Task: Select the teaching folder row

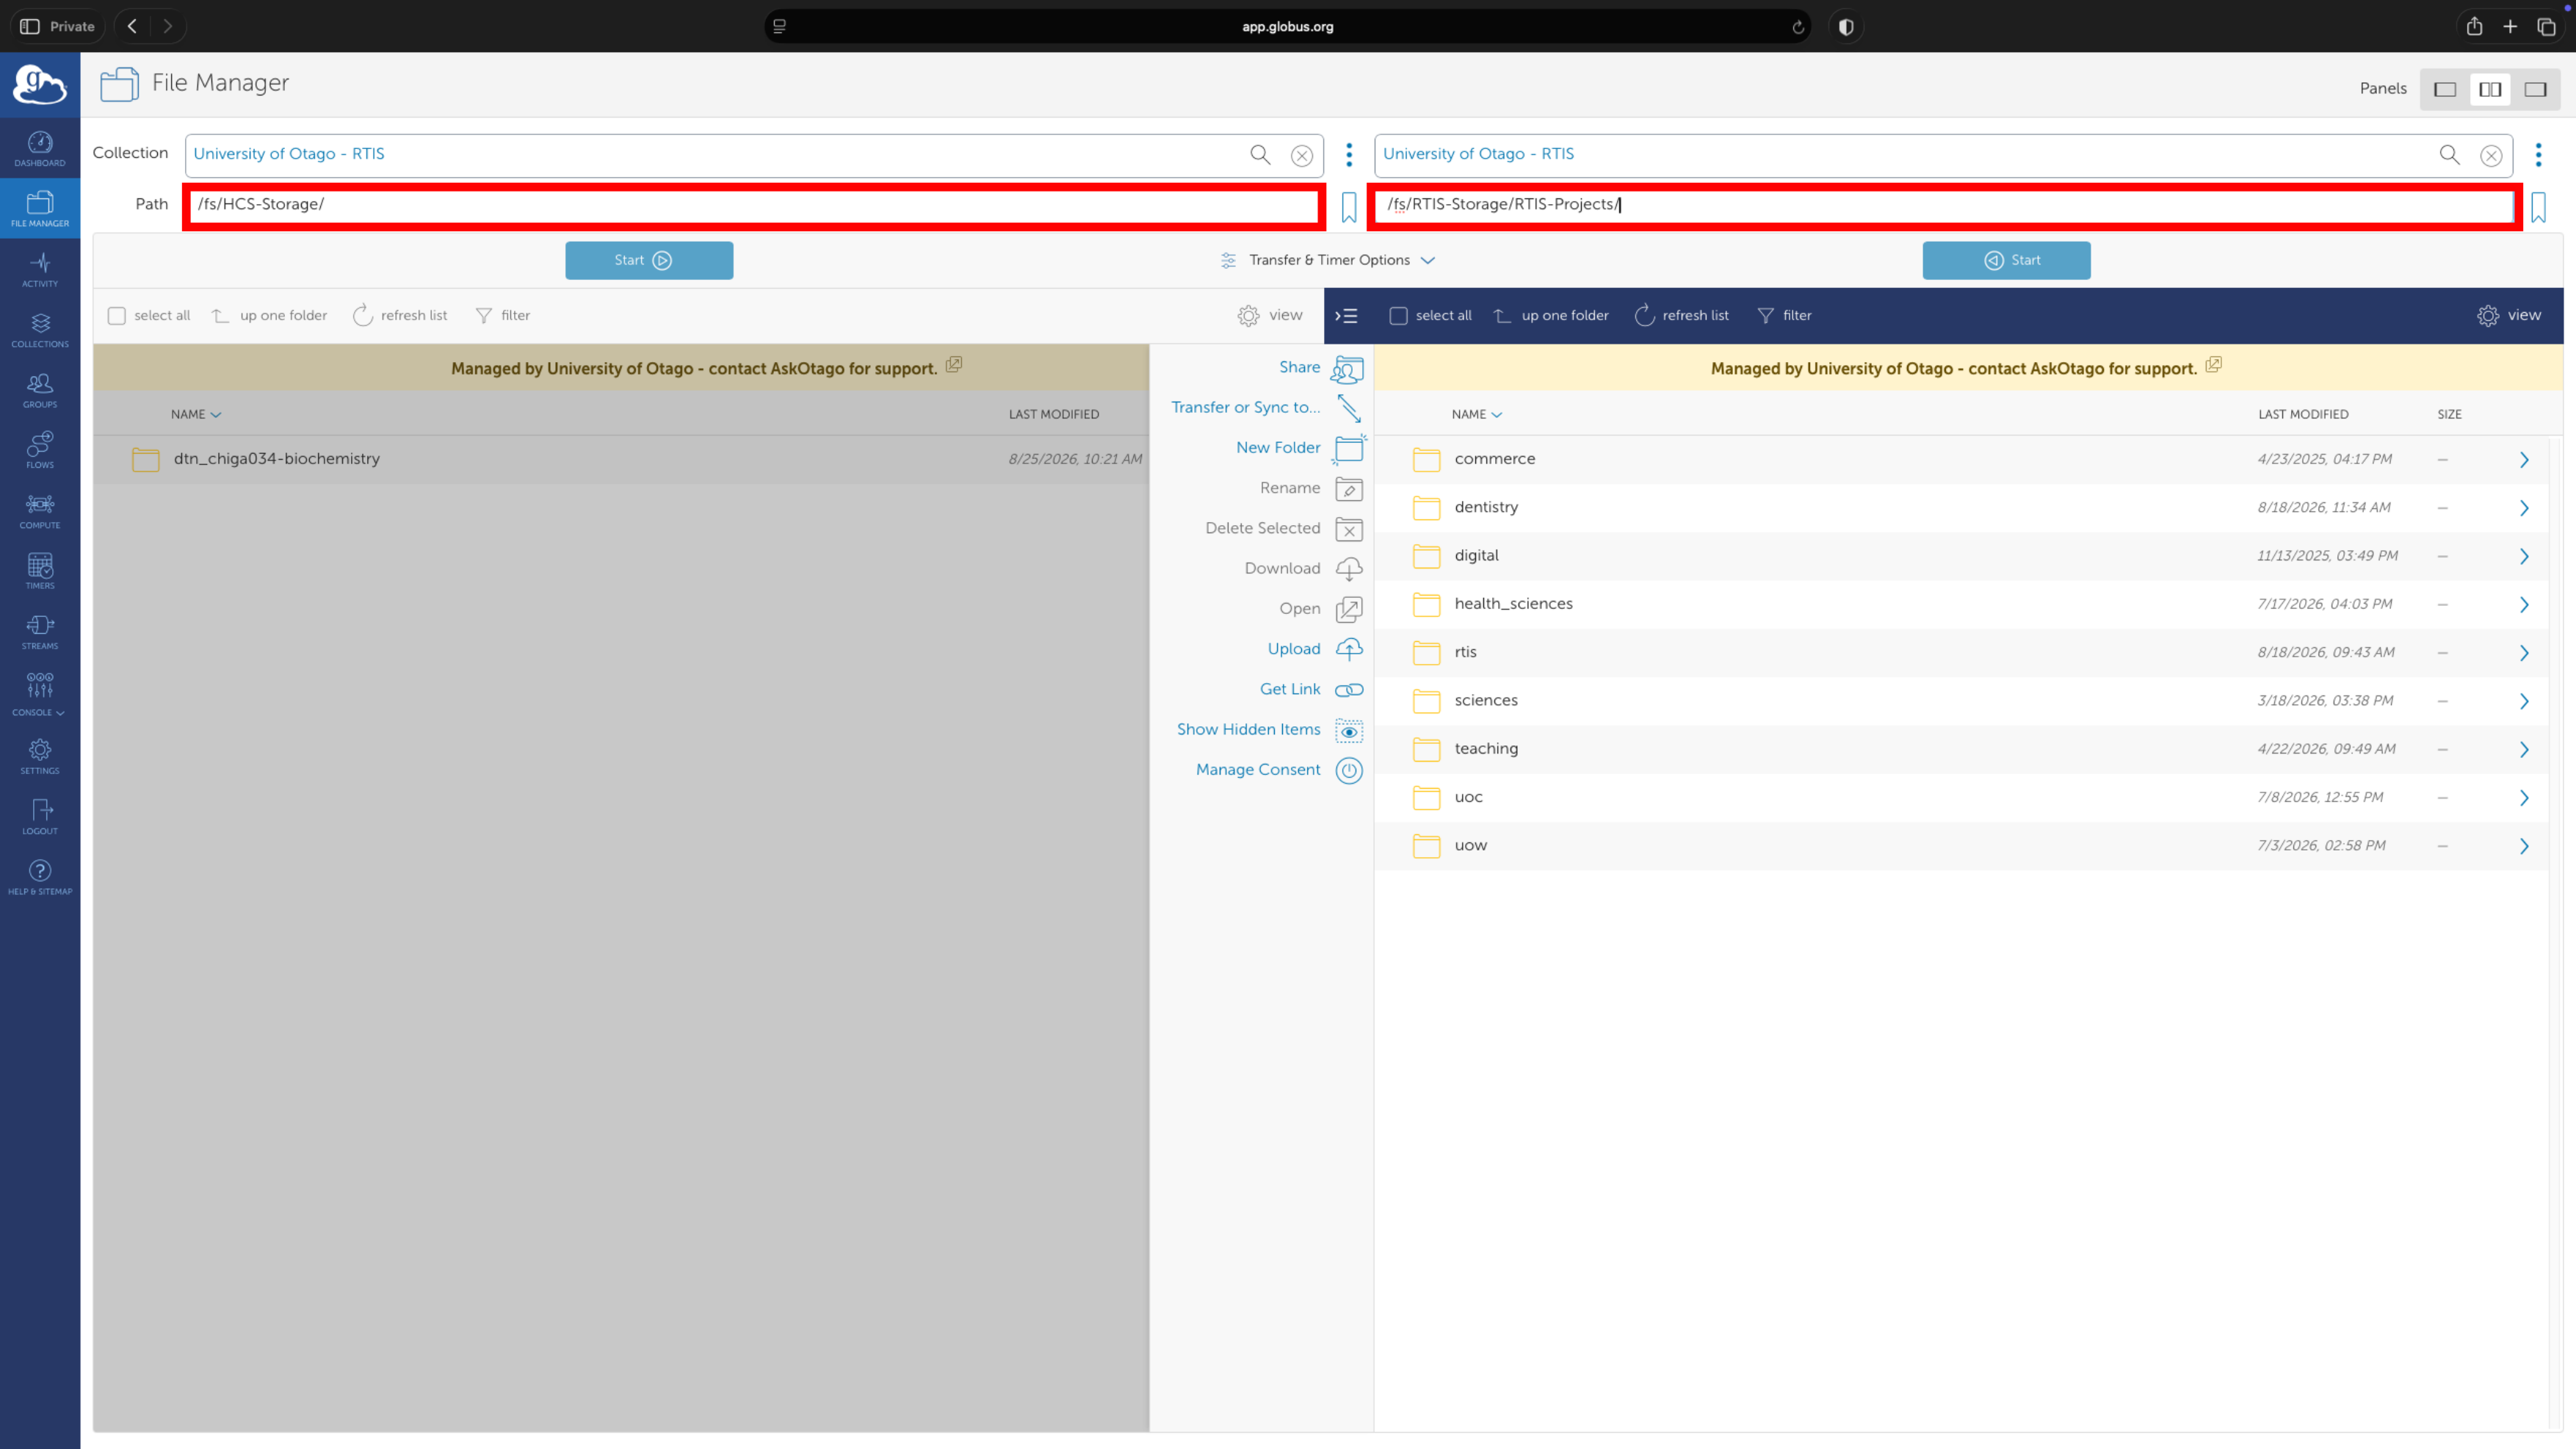Action: pyautogui.click(x=1960, y=749)
